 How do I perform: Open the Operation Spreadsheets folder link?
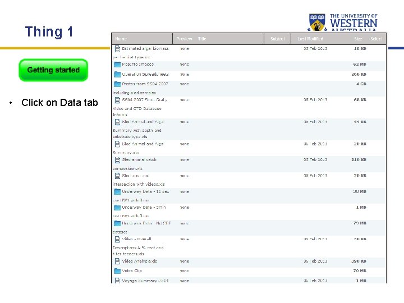coord(145,74)
